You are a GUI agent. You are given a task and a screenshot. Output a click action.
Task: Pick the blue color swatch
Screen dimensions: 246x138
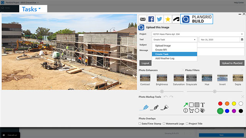(x=227, y=111)
